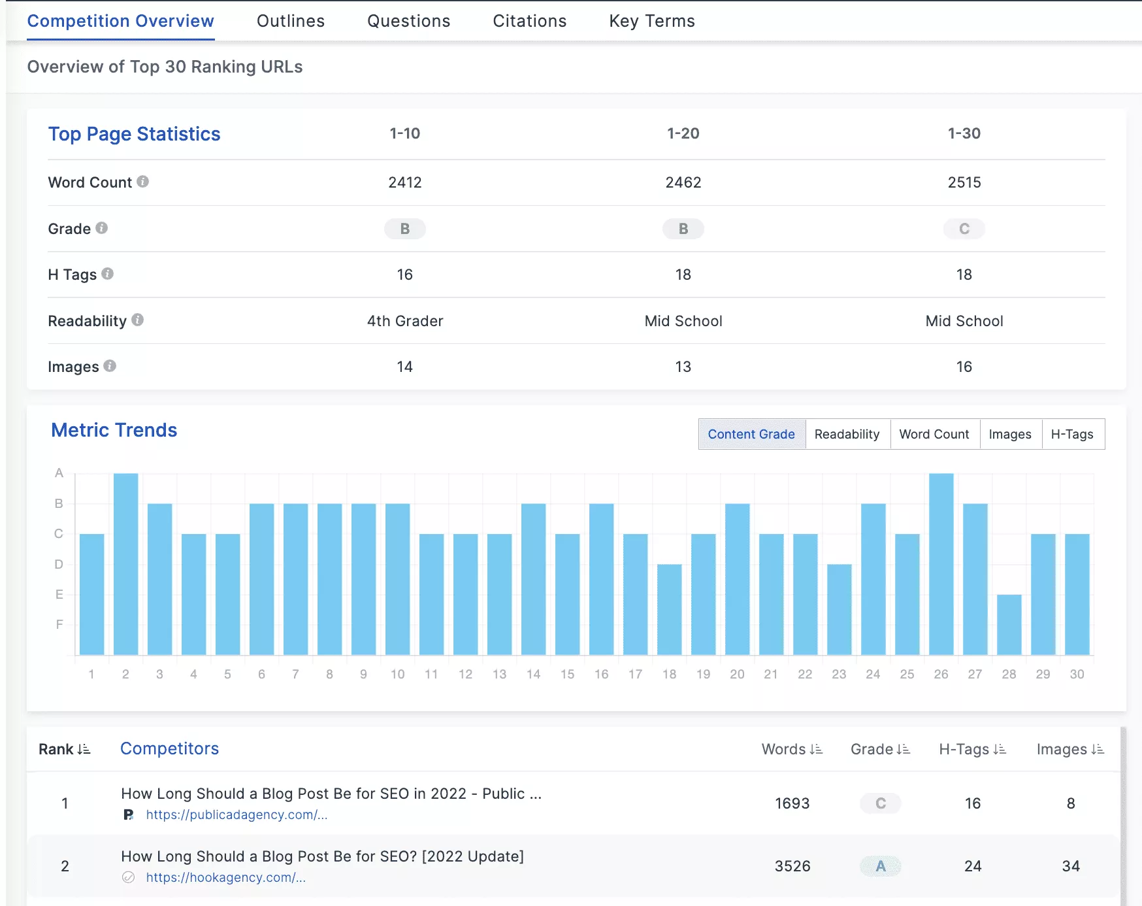Switch Metric Trends to Readability view

pos(847,434)
